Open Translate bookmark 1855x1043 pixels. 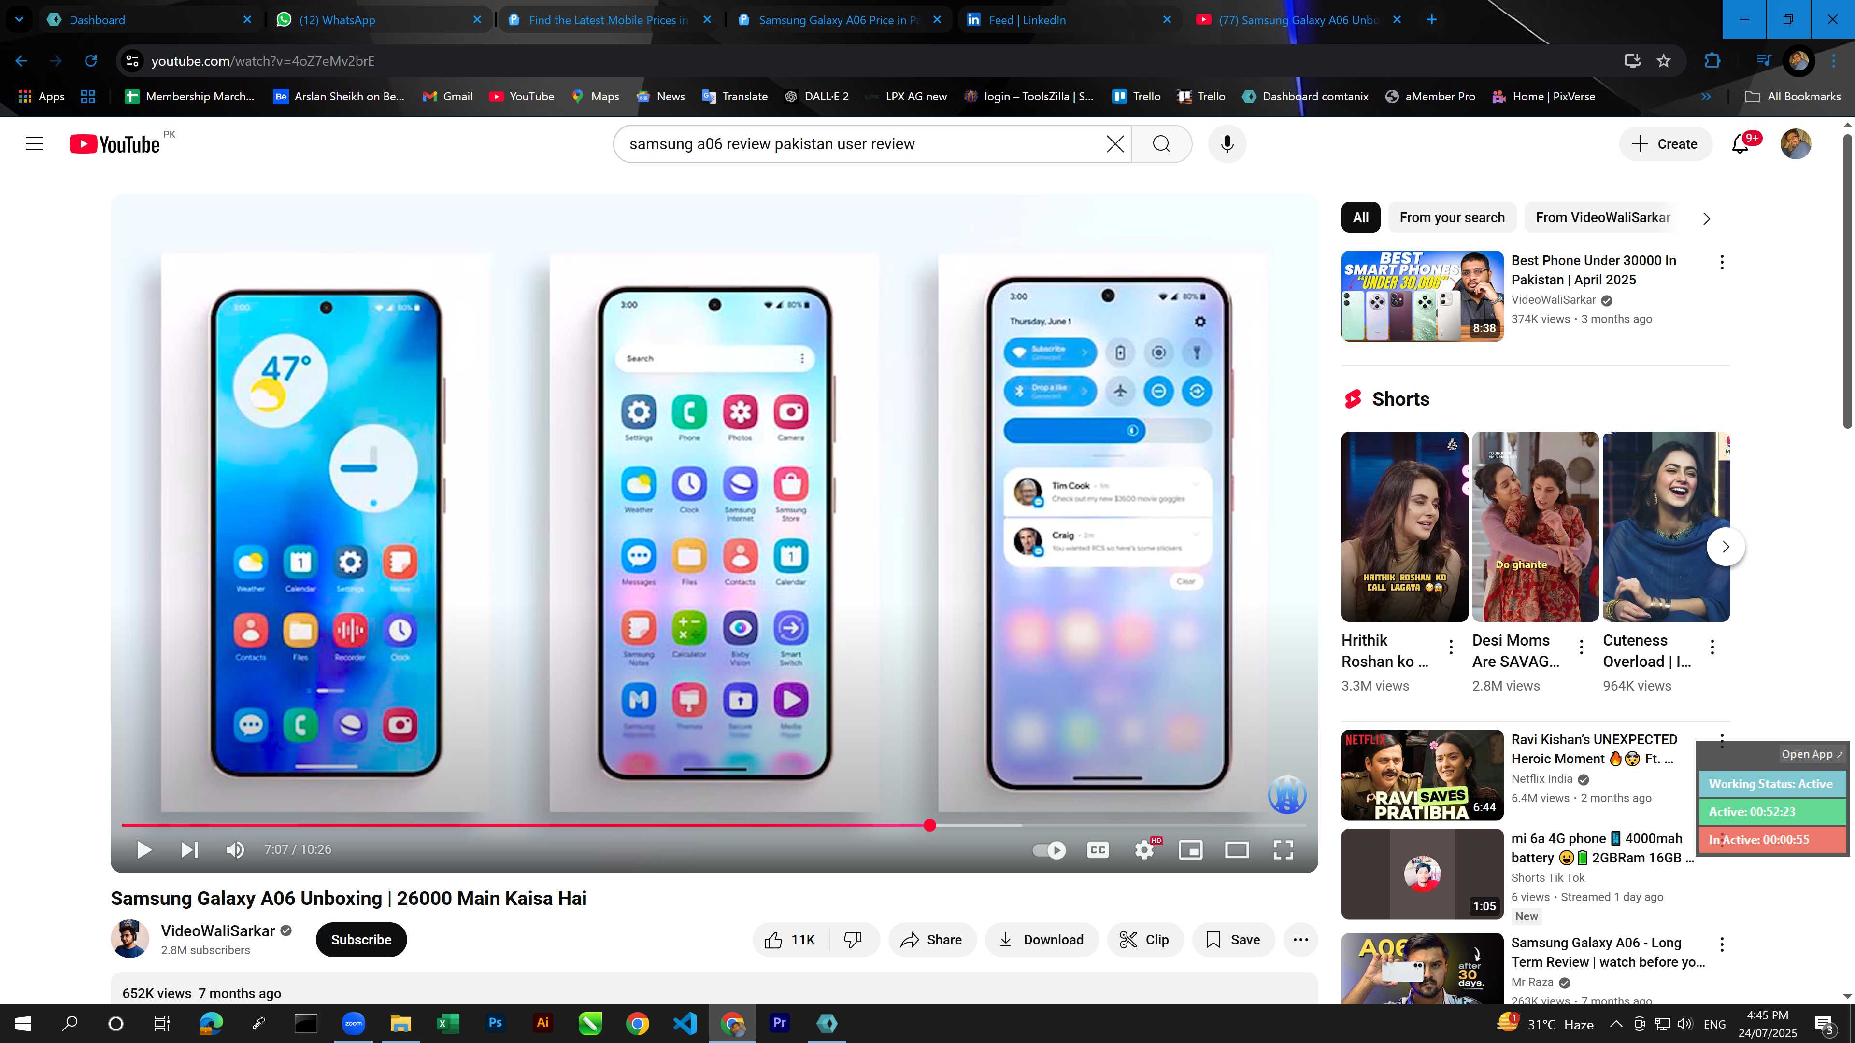[x=735, y=97]
